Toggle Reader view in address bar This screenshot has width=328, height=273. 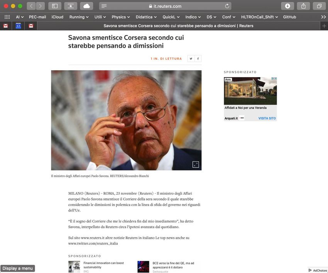tap(104, 6)
